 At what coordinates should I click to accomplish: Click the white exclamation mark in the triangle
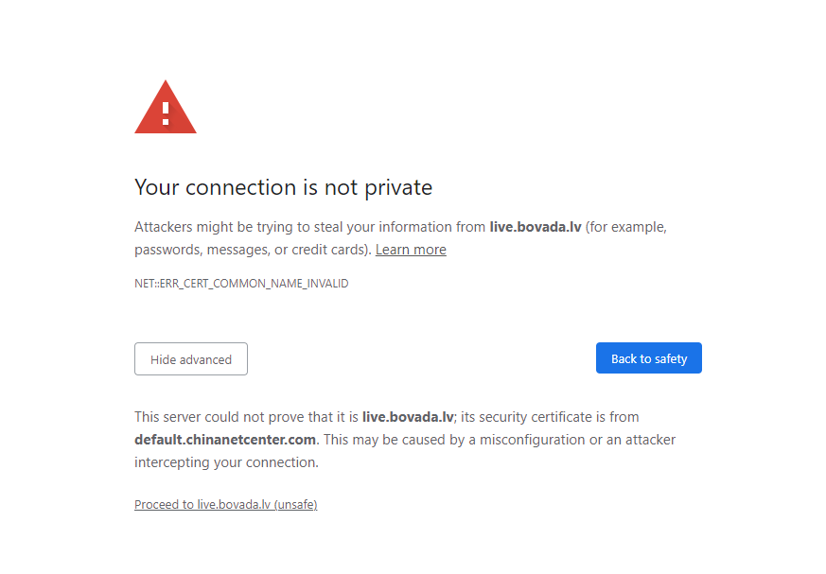166,113
